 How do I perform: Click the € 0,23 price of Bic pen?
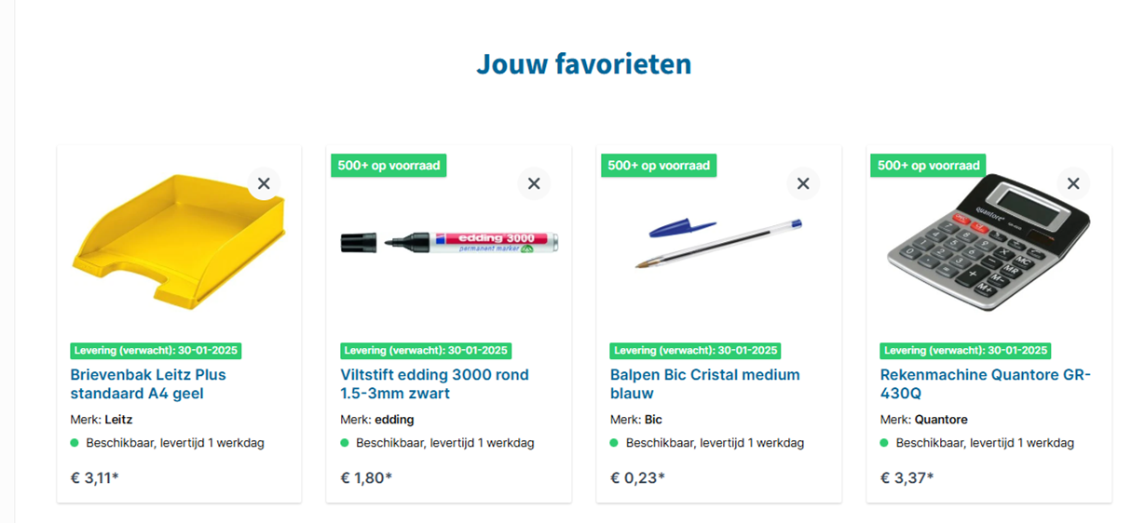pos(634,478)
